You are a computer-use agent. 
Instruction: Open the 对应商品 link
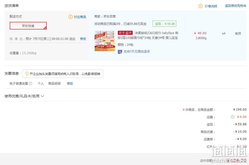(80, 17)
